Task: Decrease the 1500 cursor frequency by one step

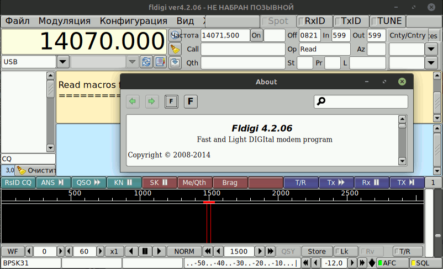Action: (218, 251)
